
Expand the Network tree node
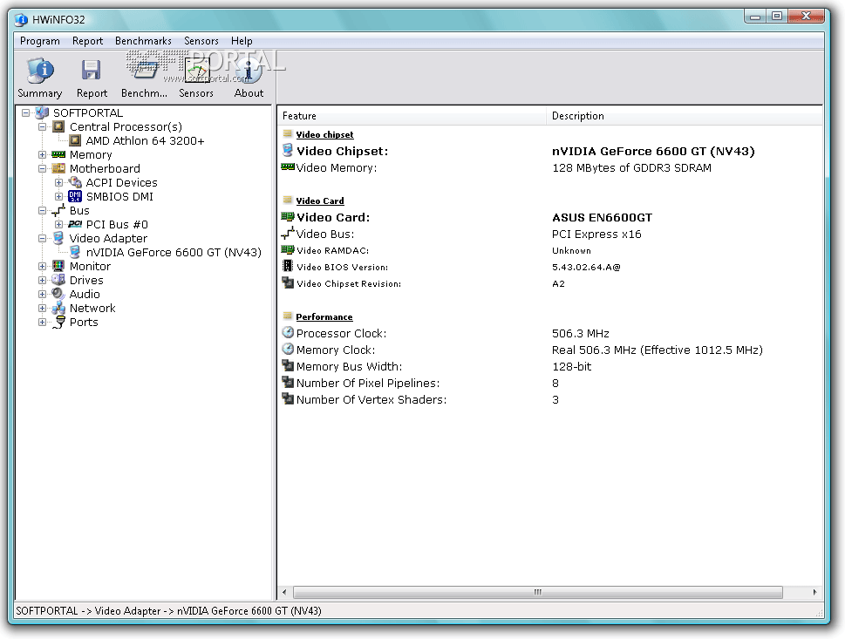point(42,309)
